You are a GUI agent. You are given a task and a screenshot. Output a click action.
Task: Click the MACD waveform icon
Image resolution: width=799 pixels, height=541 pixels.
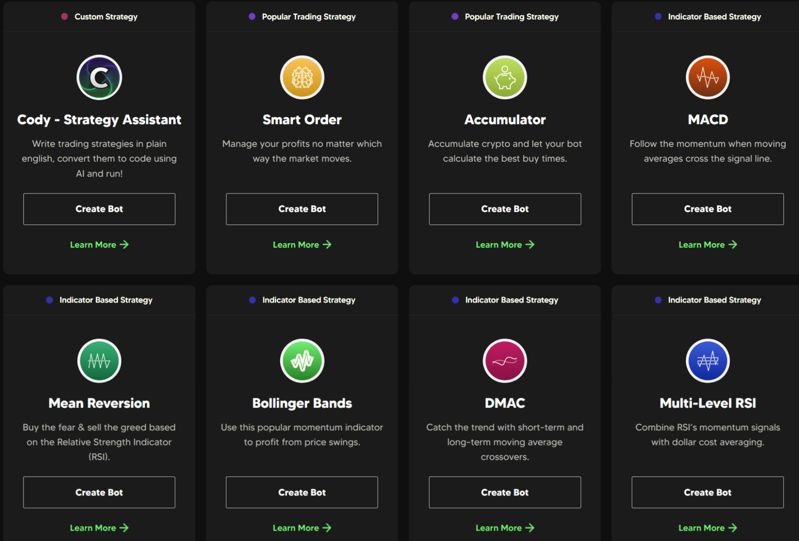click(708, 78)
